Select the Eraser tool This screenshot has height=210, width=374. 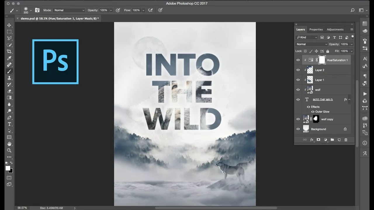(9, 91)
